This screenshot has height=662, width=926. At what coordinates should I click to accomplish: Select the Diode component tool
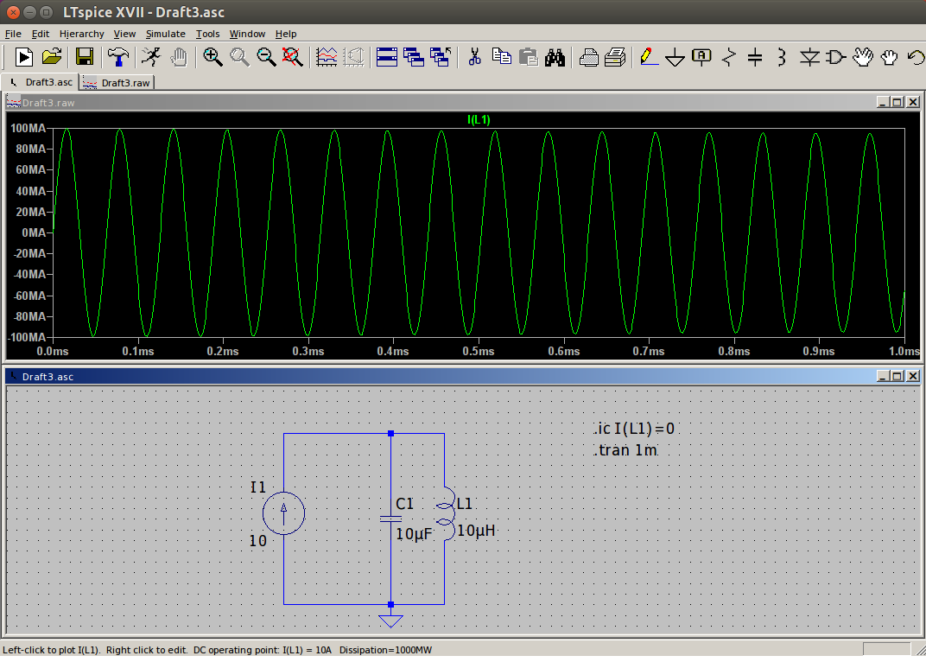pos(809,58)
